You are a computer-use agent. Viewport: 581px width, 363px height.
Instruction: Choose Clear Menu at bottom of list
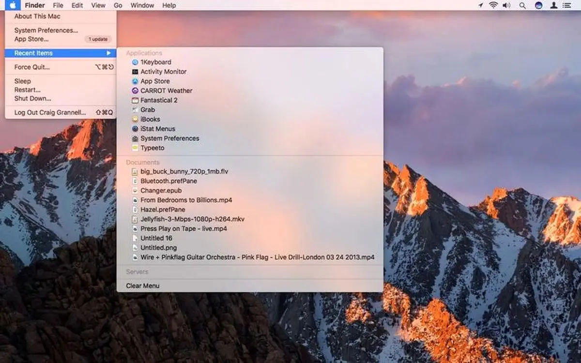pos(142,286)
